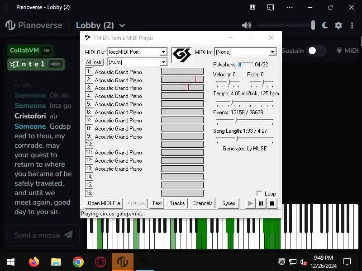This screenshot has width=362, height=271.
Task: Open File Explorer from the taskbar
Action: tap(56, 262)
